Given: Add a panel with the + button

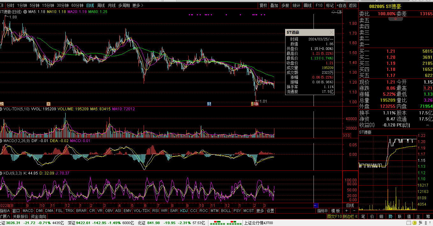Looking at the screenshot, I should tap(346, 211).
